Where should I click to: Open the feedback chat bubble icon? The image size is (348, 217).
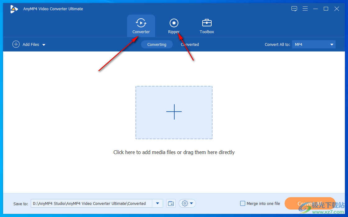(294, 9)
